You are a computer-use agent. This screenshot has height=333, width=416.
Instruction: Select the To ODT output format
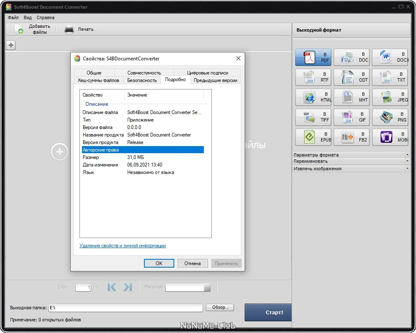coord(351,77)
